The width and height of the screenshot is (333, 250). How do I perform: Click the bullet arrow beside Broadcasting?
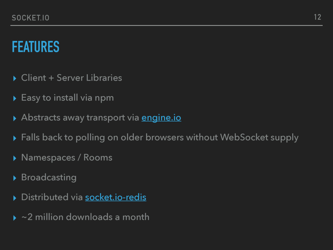click(x=14, y=178)
